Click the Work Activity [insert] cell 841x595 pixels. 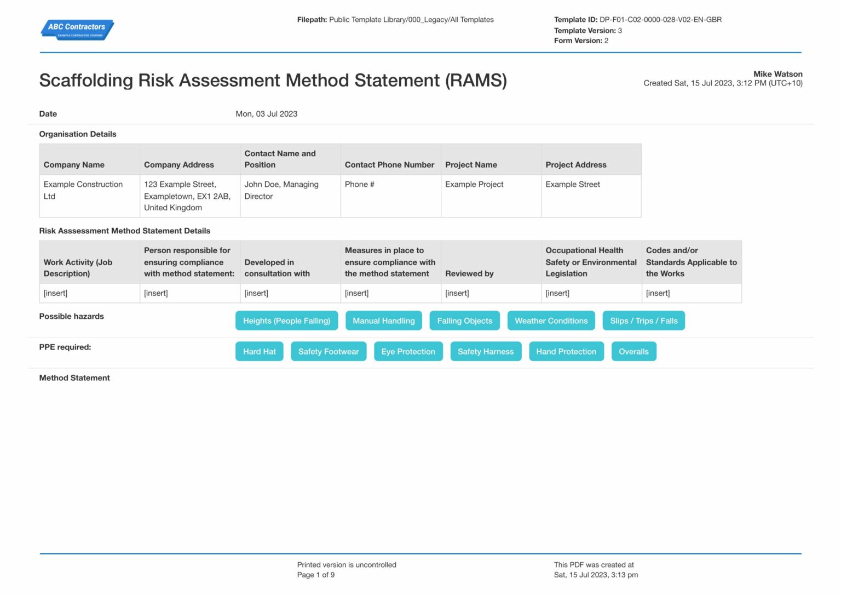pos(89,293)
